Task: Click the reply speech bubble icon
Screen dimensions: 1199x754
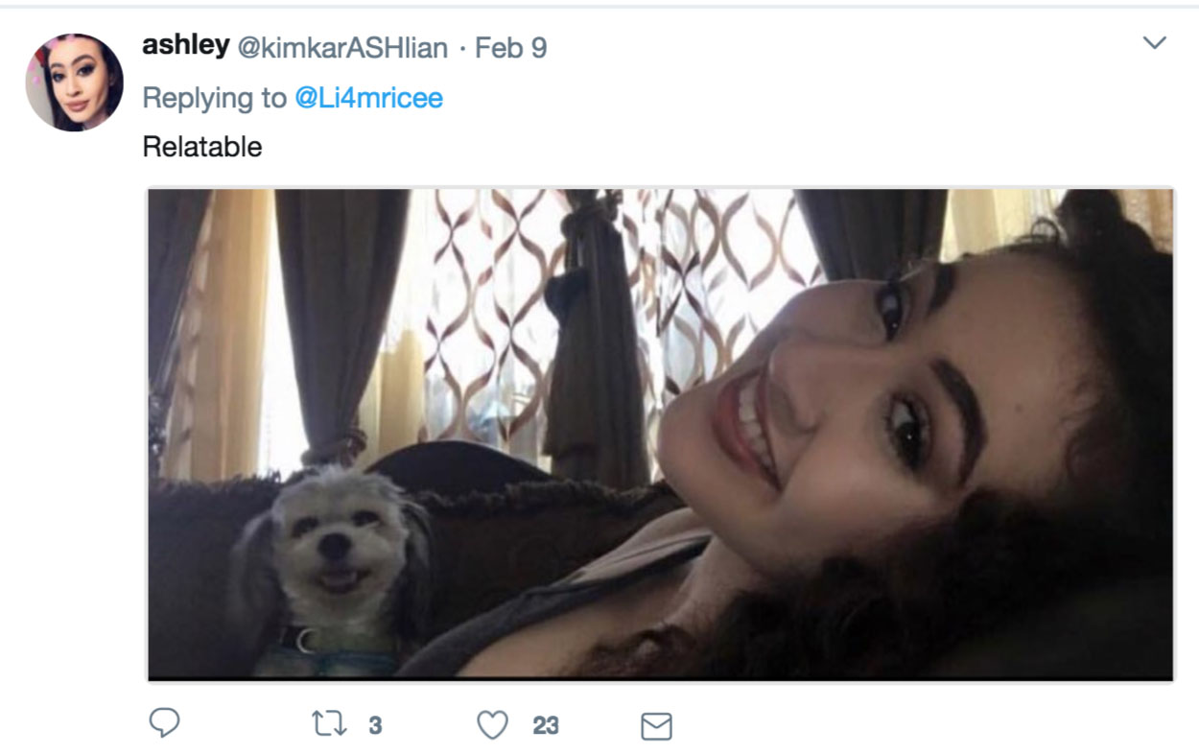Action: pos(165,724)
